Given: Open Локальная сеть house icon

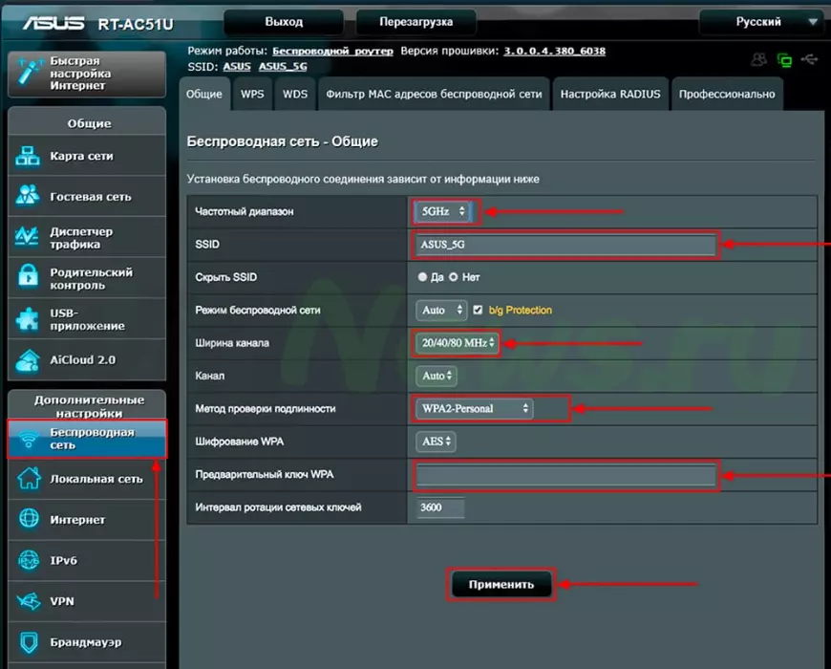Looking at the screenshot, I should pos(28,479).
